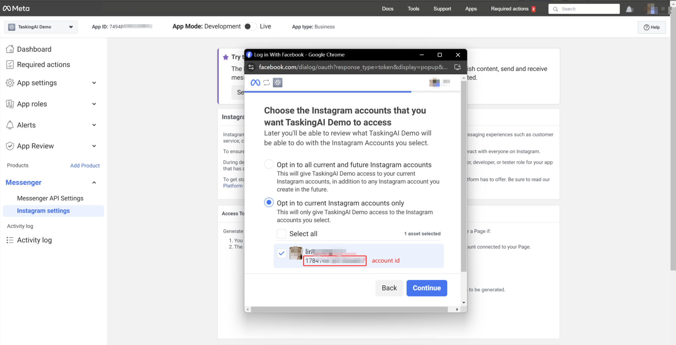Click the App Review shield icon

[x=10, y=146]
